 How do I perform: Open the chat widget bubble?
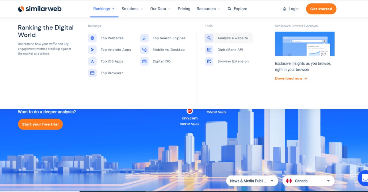pyautogui.click(x=364, y=178)
